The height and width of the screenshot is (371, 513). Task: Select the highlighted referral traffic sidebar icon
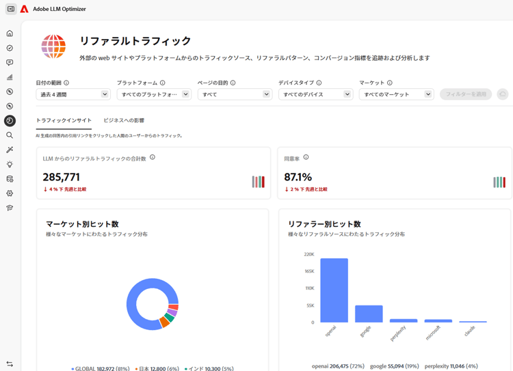tap(10, 121)
